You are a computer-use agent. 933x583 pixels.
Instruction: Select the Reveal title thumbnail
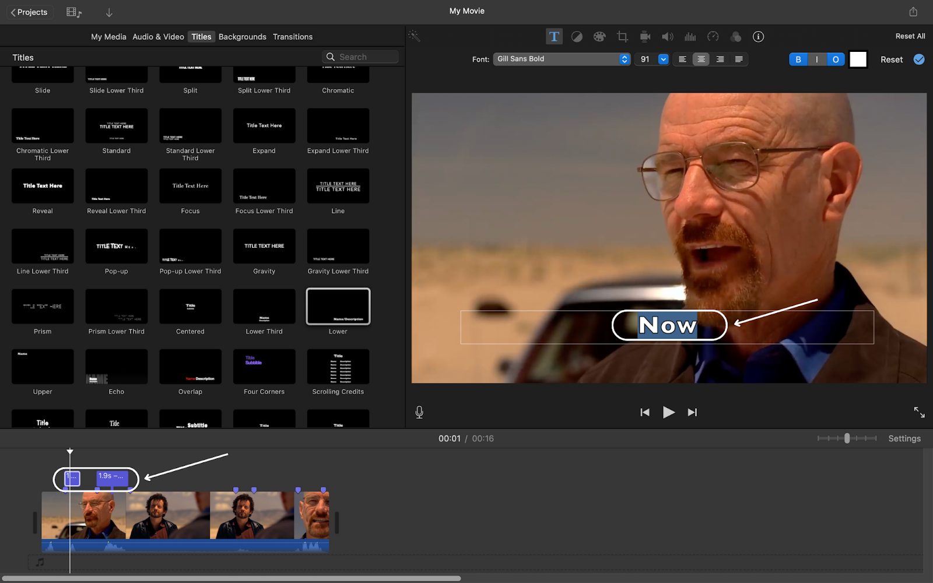pos(43,186)
